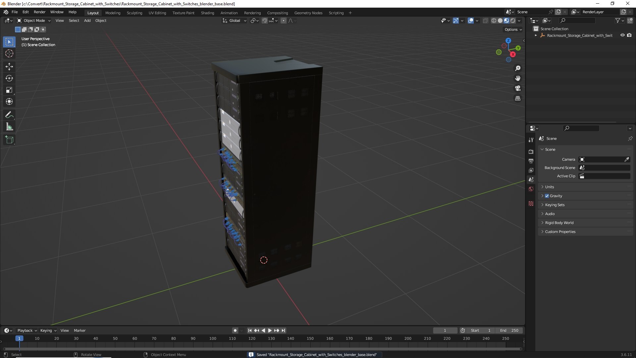Activate the Rotate tool

9,78
